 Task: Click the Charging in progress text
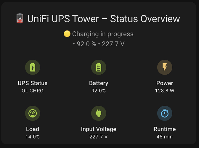(103, 34)
